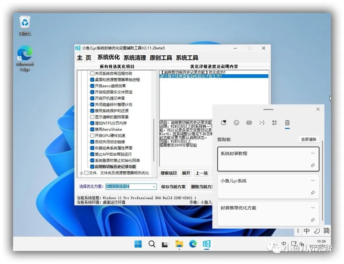Close the clipboard emoji panel
344x264 pixels.
(x=318, y=109)
